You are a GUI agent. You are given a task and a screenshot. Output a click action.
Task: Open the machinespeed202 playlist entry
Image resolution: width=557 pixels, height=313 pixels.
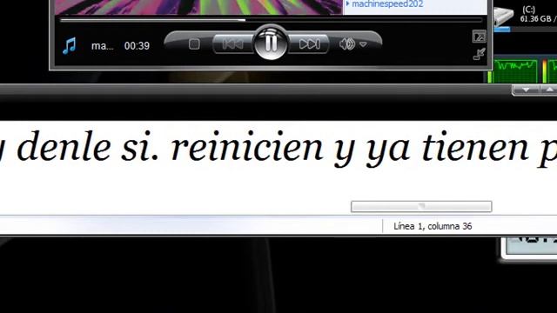tap(387, 3)
